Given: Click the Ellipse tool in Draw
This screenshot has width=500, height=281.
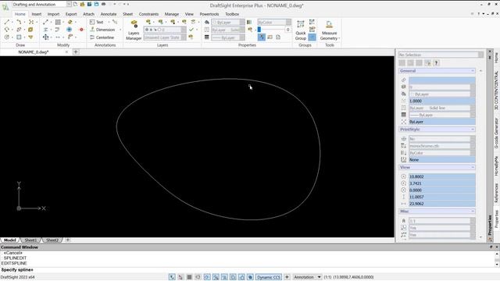Looking at the screenshot, I should point(19,30).
